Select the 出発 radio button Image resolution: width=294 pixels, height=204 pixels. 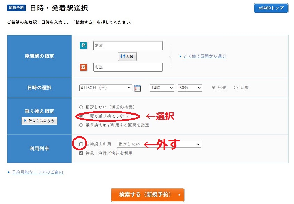[x=213, y=88]
